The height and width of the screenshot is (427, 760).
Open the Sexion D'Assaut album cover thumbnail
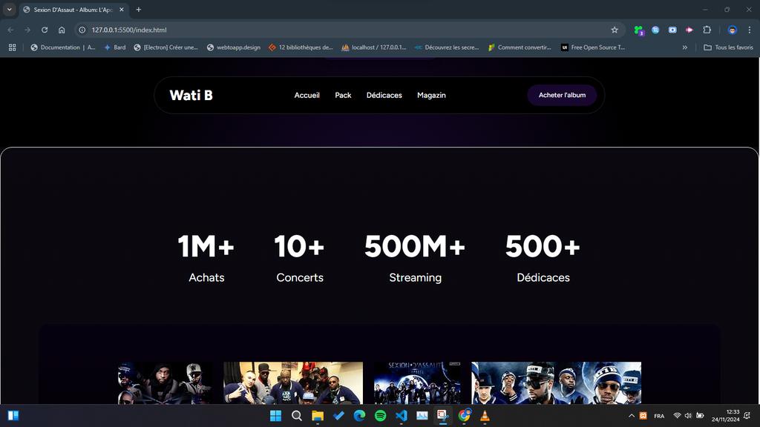(417, 383)
